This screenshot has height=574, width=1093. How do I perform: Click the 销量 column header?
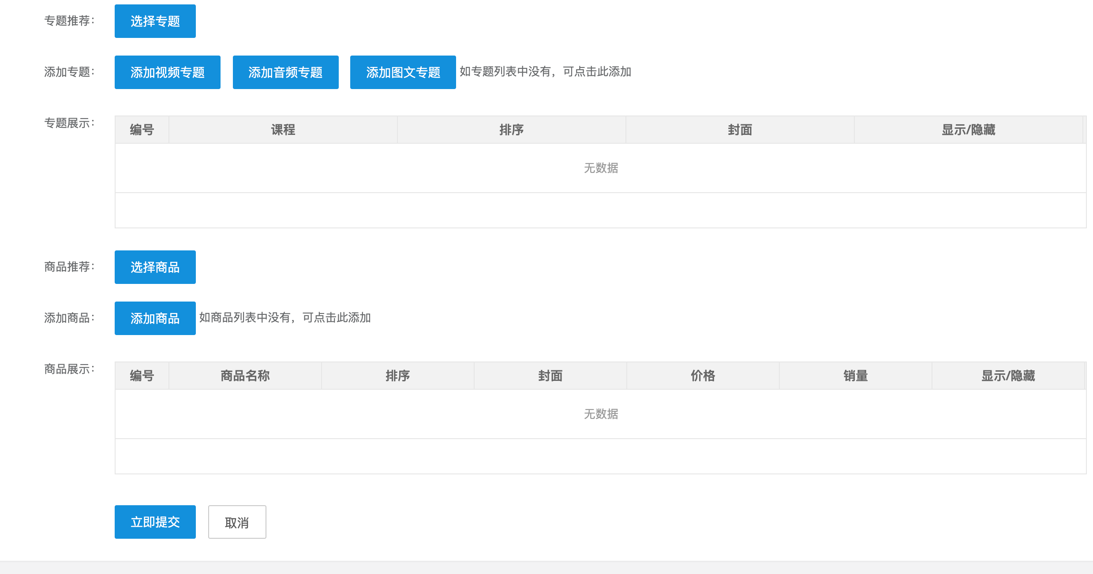(x=856, y=376)
